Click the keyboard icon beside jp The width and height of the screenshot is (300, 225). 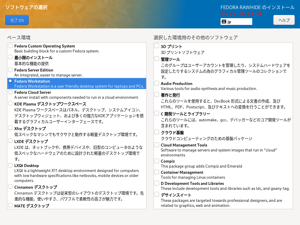(x=224, y=22)
